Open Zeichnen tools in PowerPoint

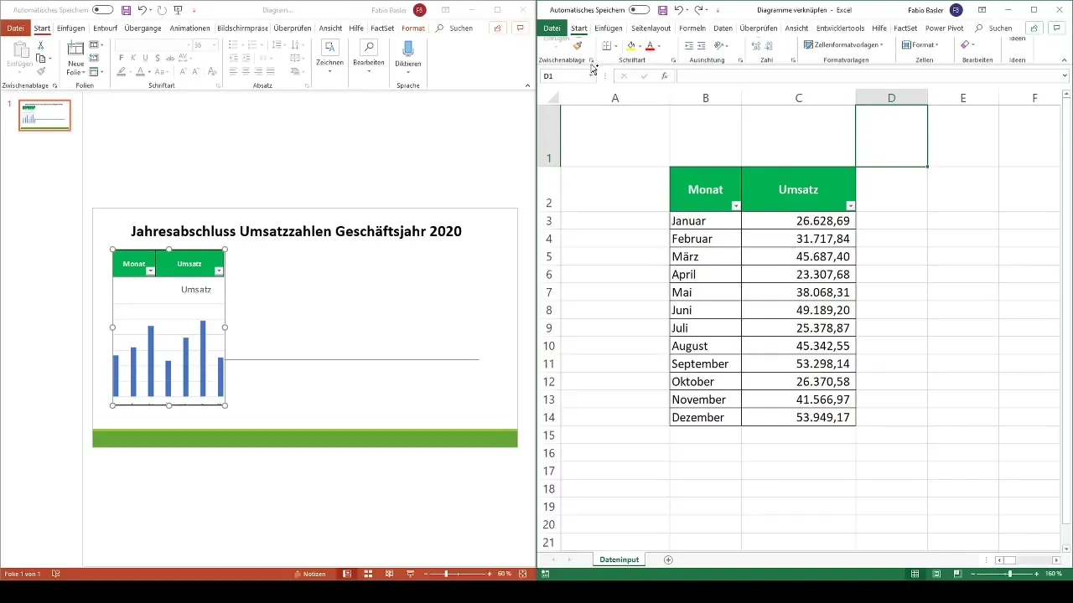pos(329,54)
